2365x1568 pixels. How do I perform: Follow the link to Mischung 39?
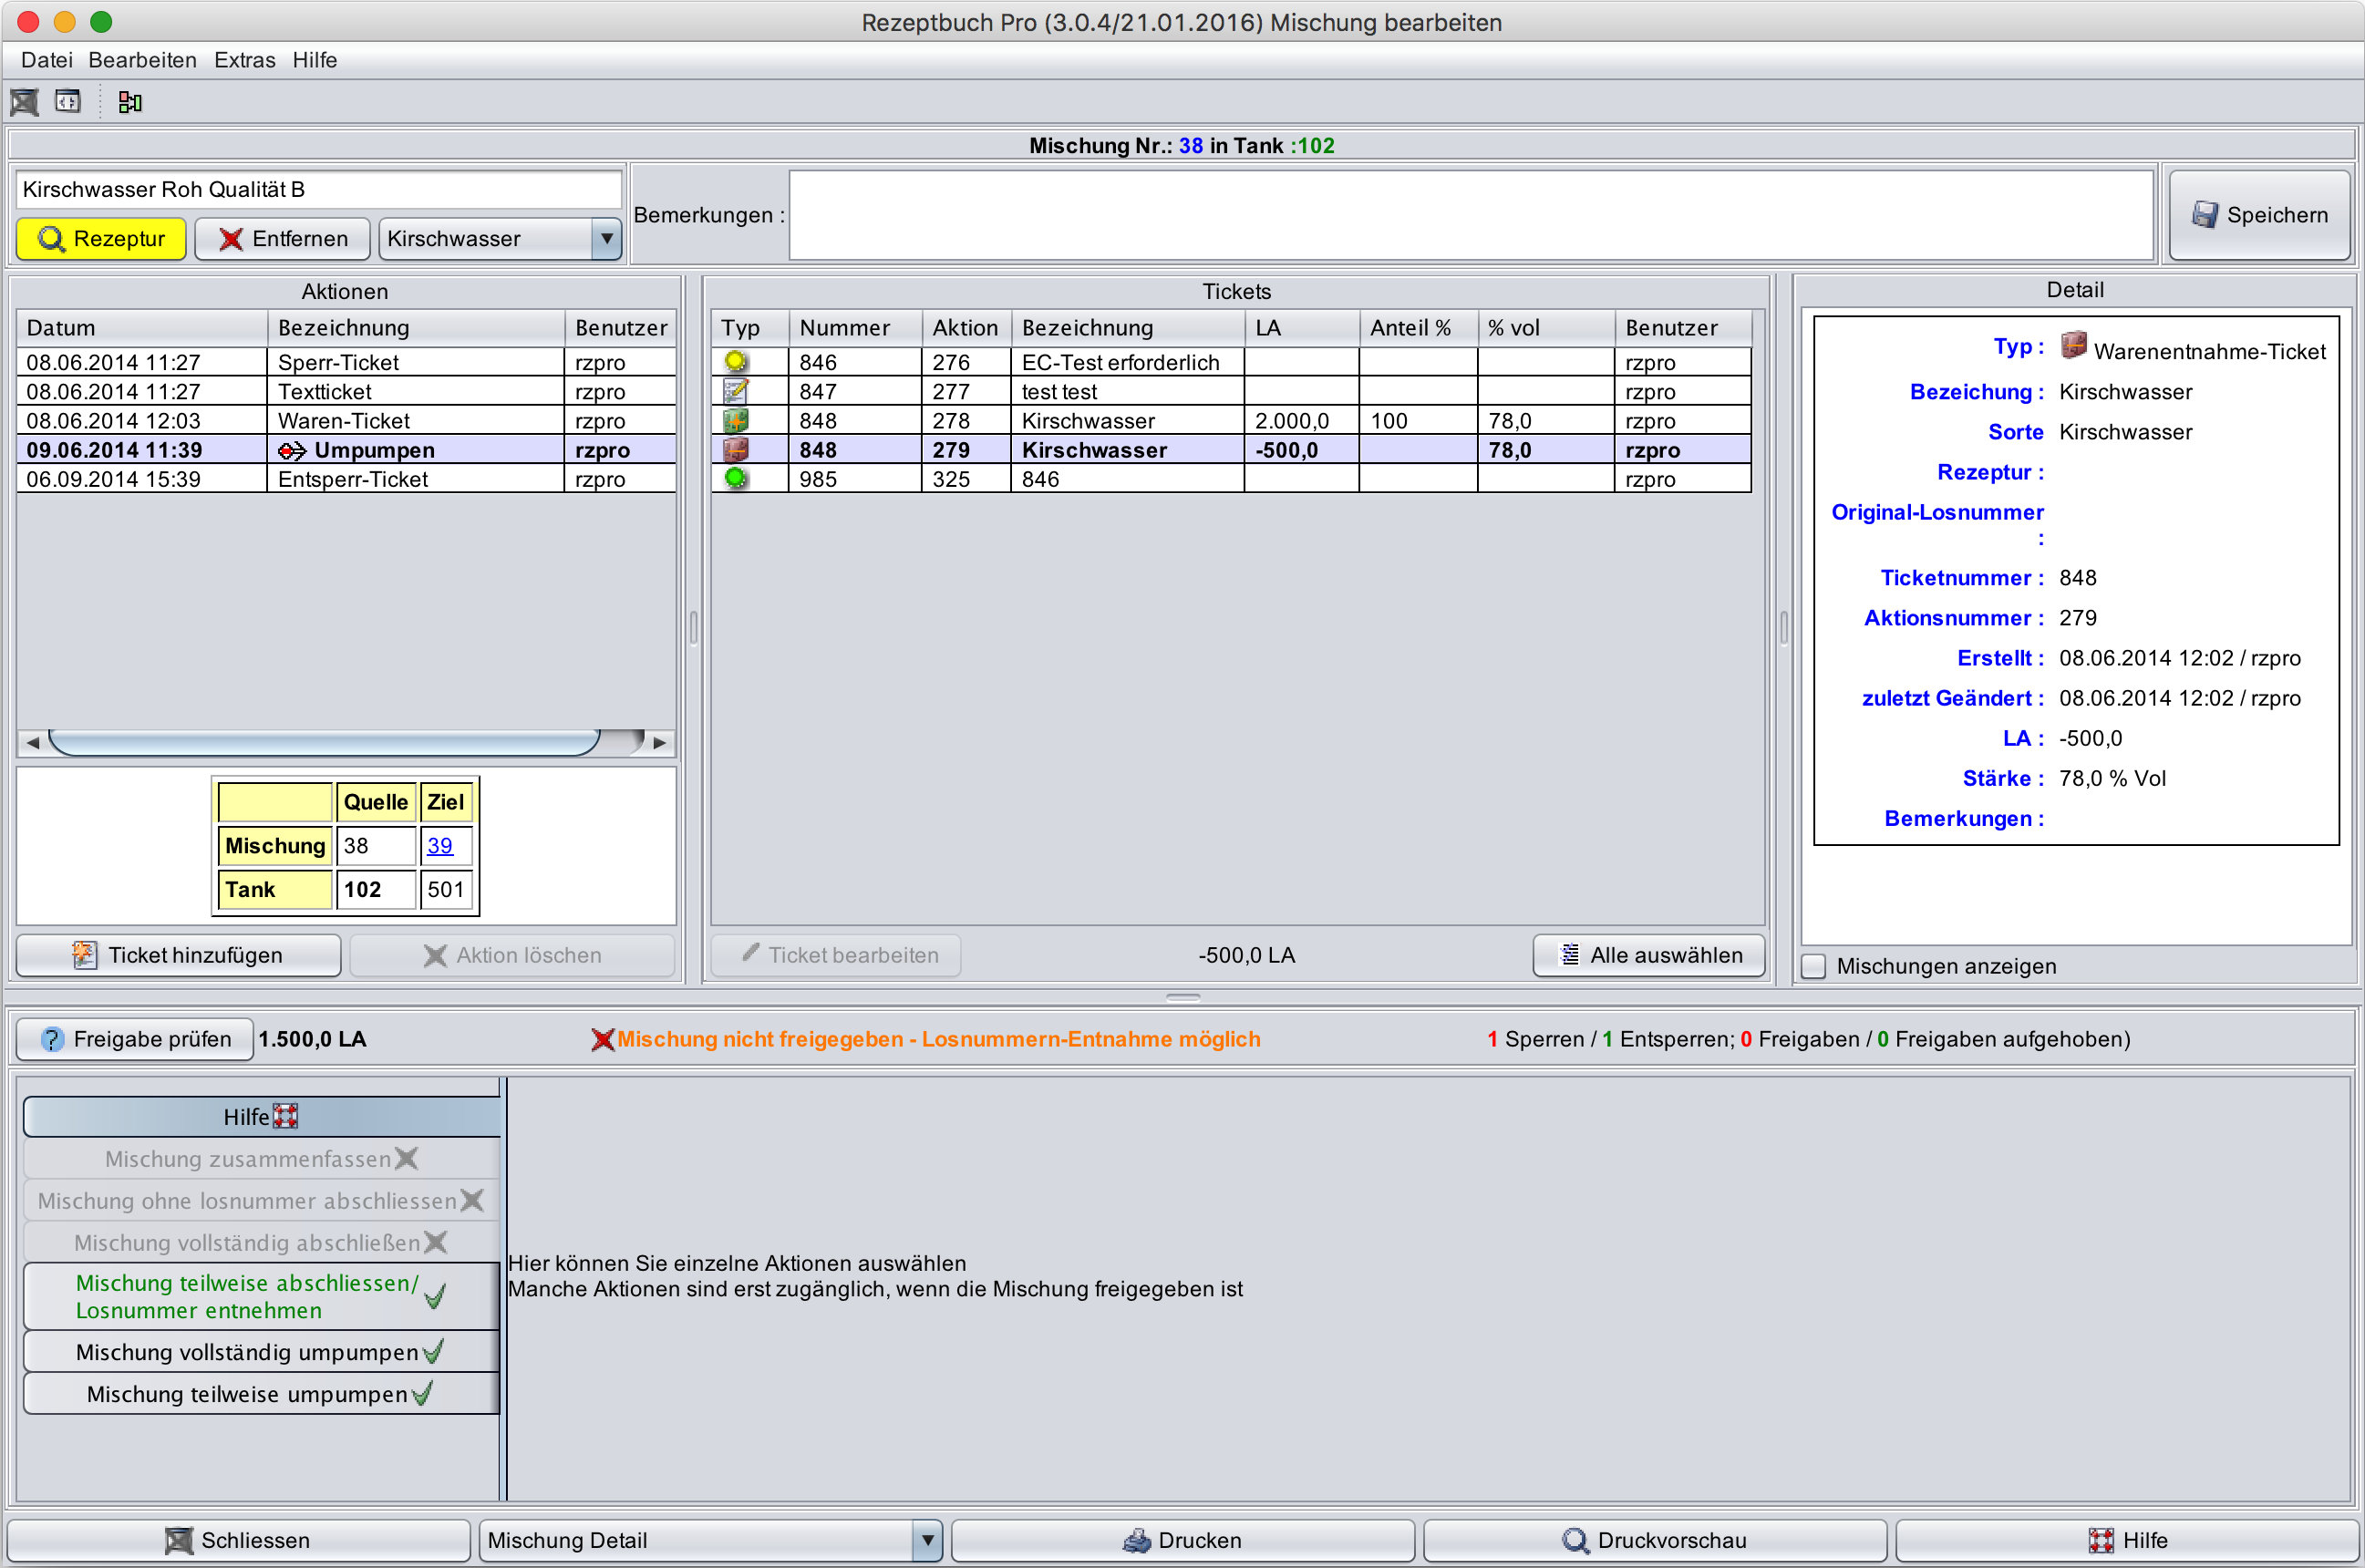(439, 846)
